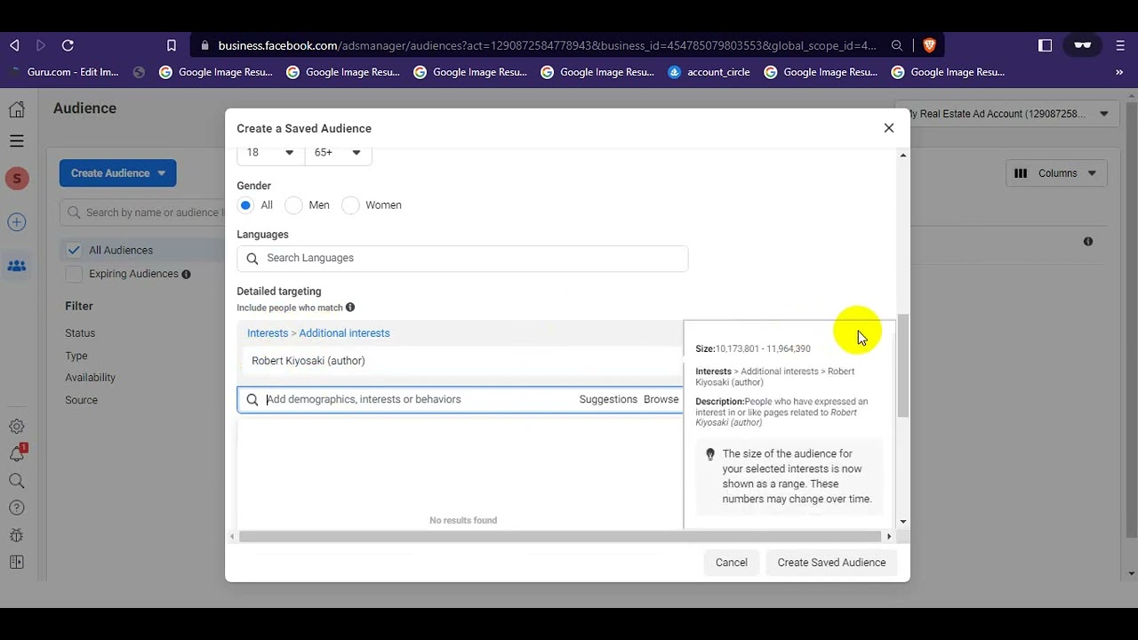This screenshot has height=640, width=1138.
Task: Toggle the browser sidebar panel icon
Action: (1046, 45)
